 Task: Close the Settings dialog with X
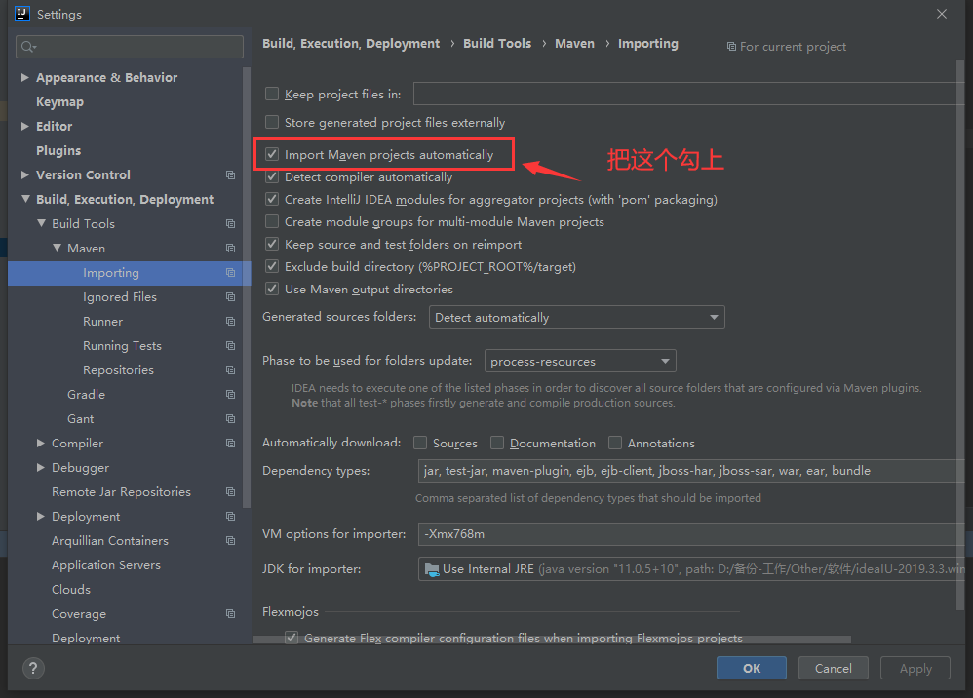(x=942, y=14)
